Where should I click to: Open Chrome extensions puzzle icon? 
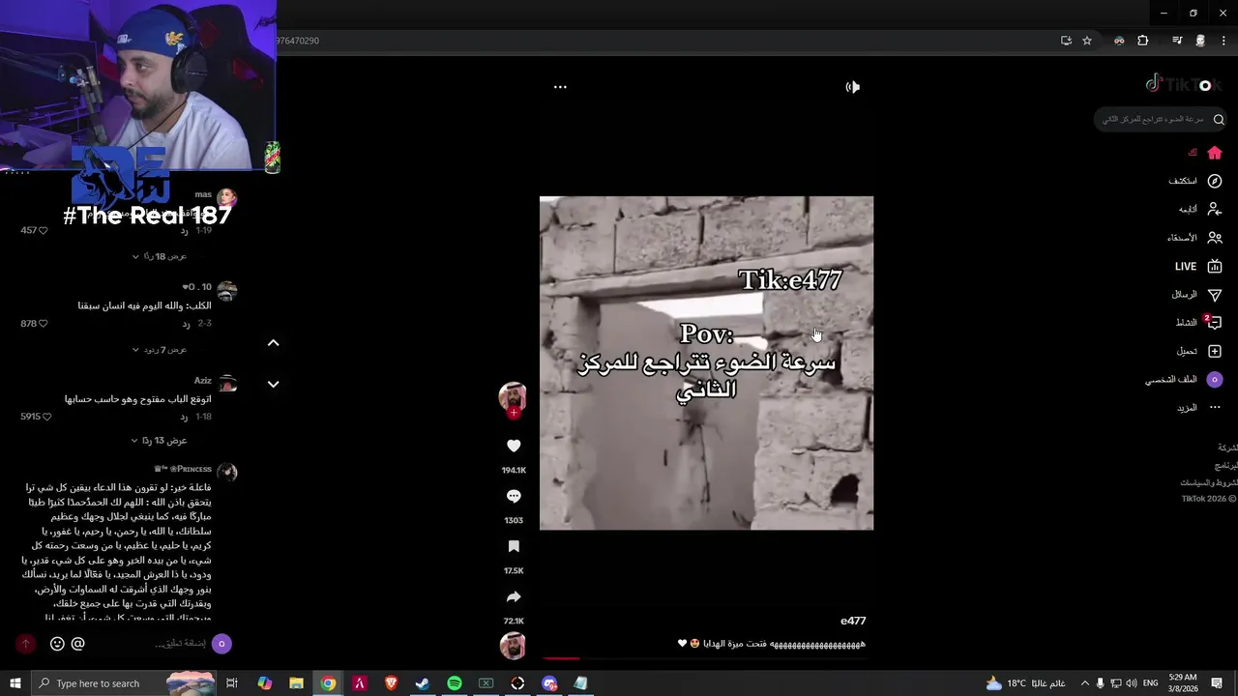[1143, 41]
